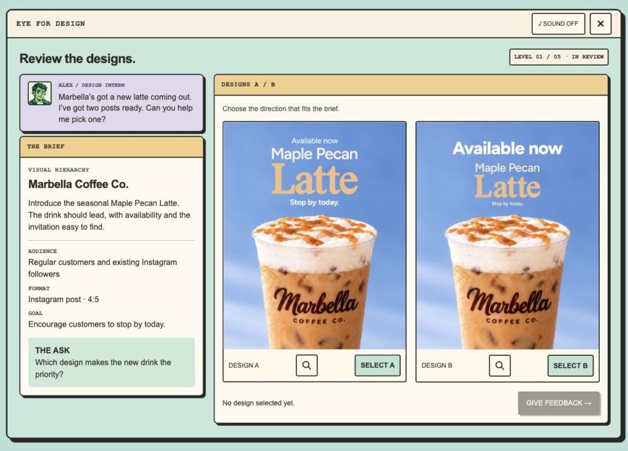Click 'Alex / Design Intern' name label

click(x=91, y=85)
